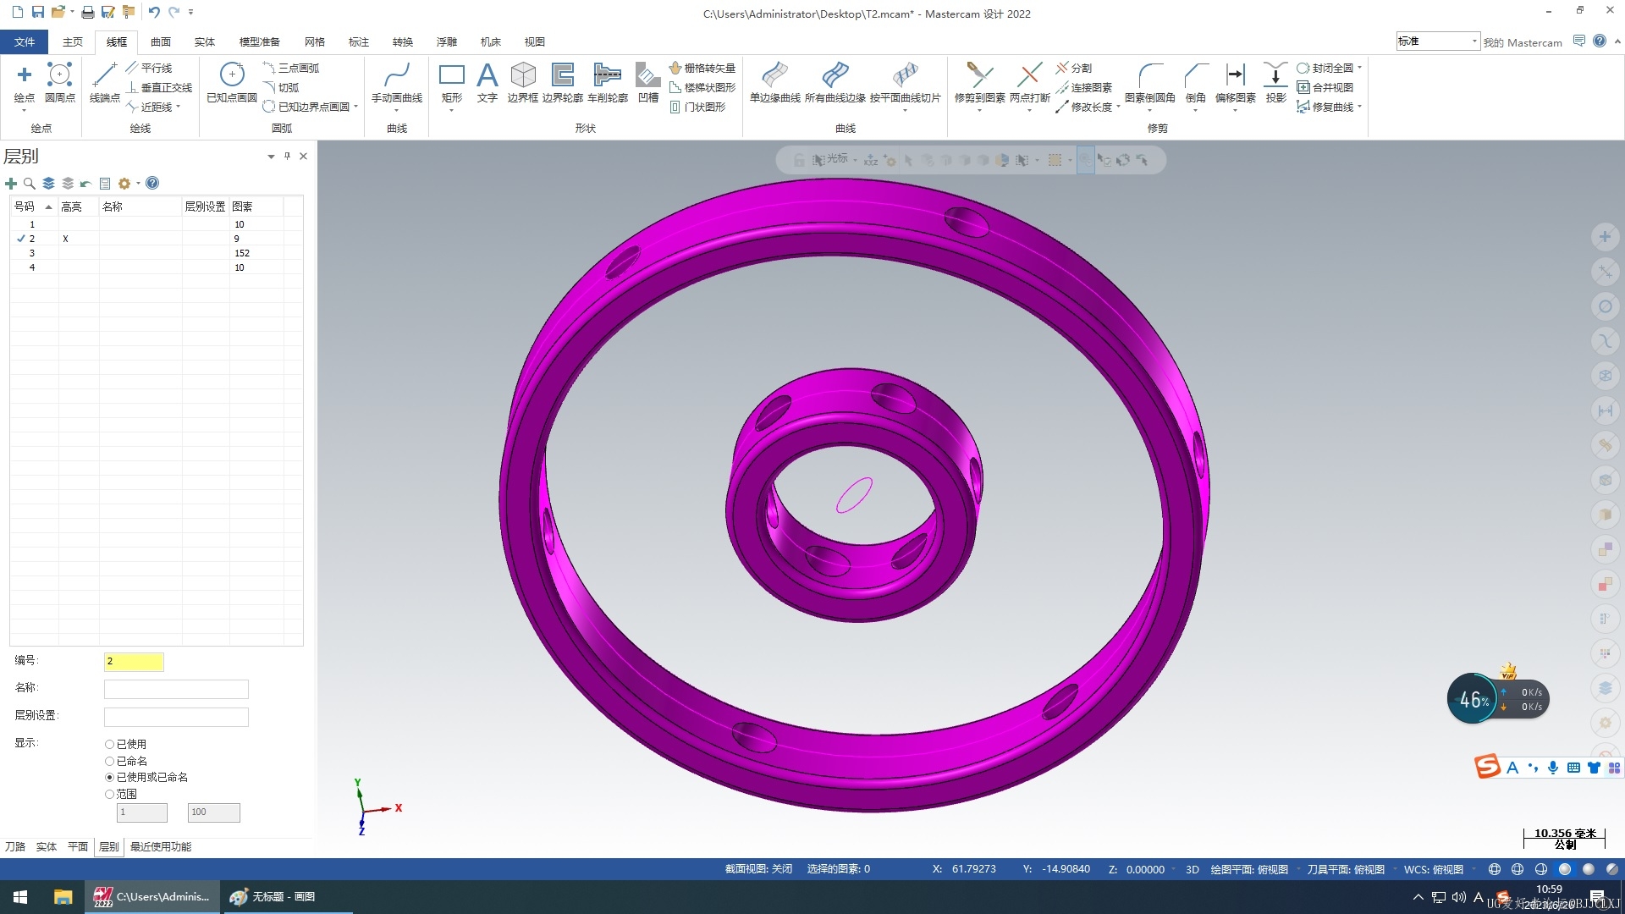Select 修剪到图素 trim to entities tool

pyautogui.click(x=979, y=82)
